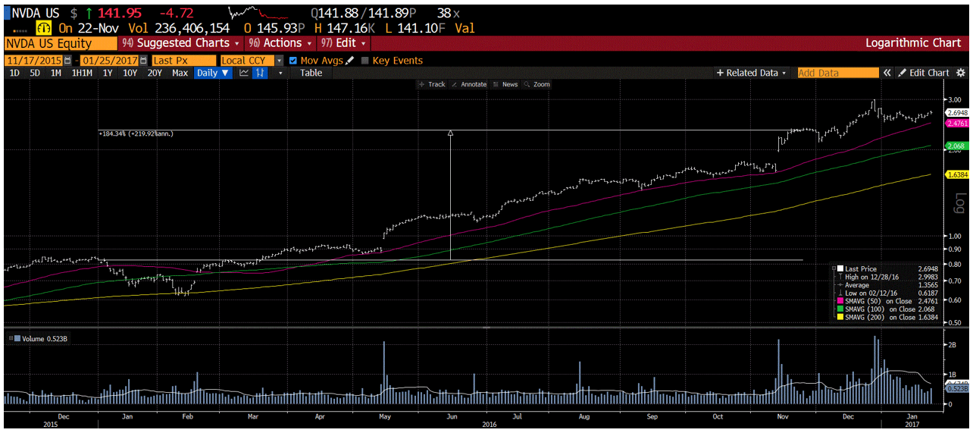Open the News overlay tool
This screenshot has width=976, height=436.
click(505, 84)
